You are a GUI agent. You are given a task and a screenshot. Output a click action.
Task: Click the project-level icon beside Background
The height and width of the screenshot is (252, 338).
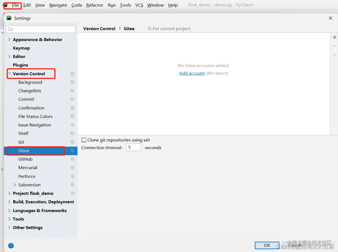coord(72,82)
